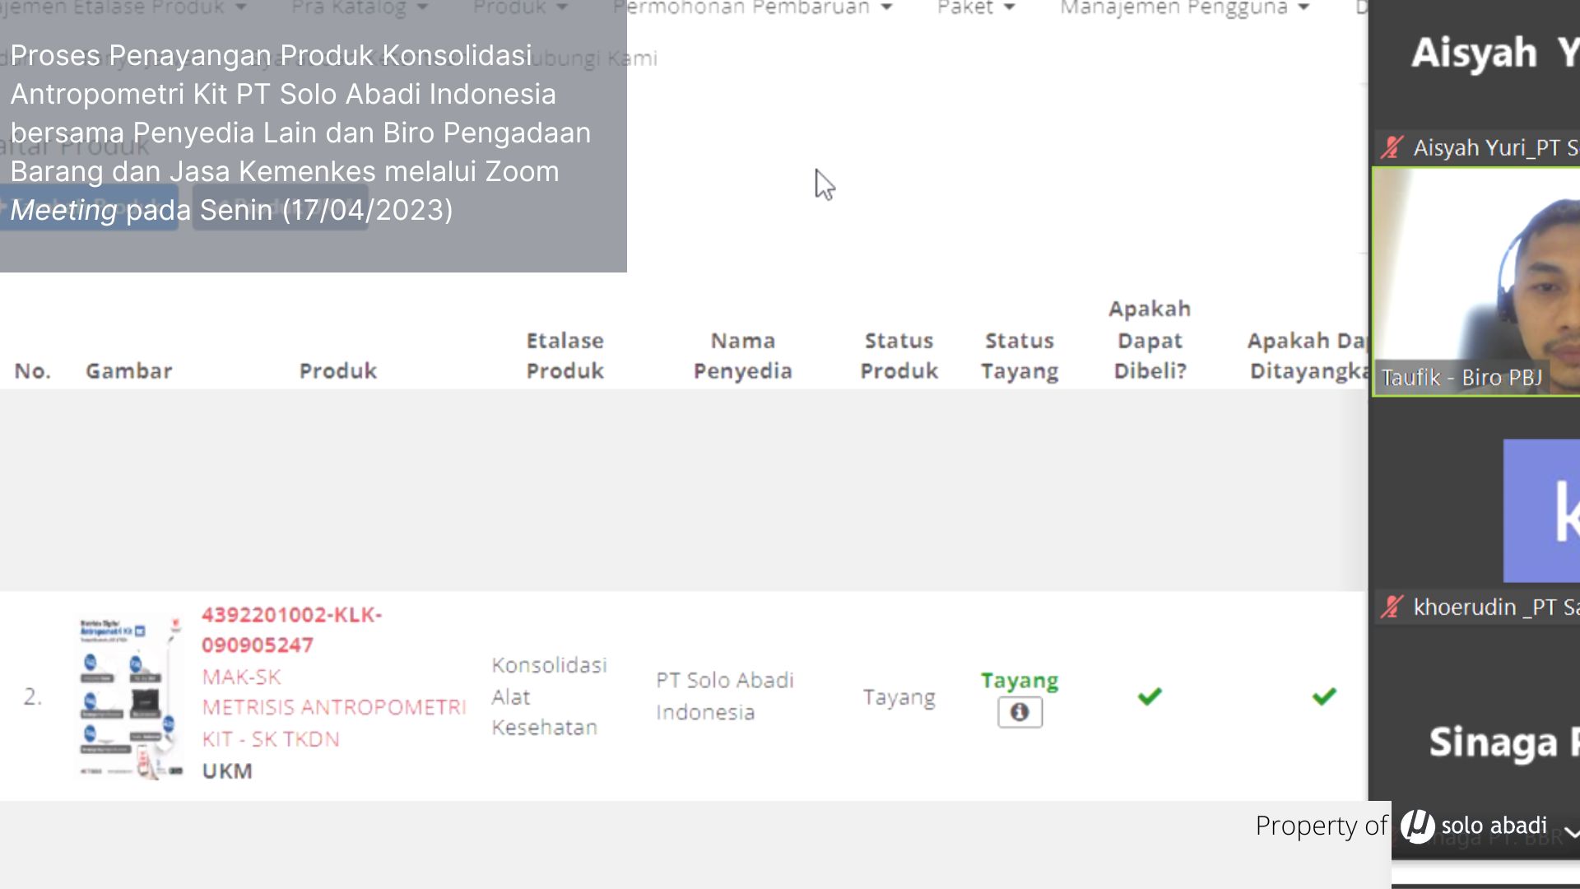This screenshot has width=1580, height=889.
Task: Open the Etalase Produk dropdown menu
Action: (123, 8)
